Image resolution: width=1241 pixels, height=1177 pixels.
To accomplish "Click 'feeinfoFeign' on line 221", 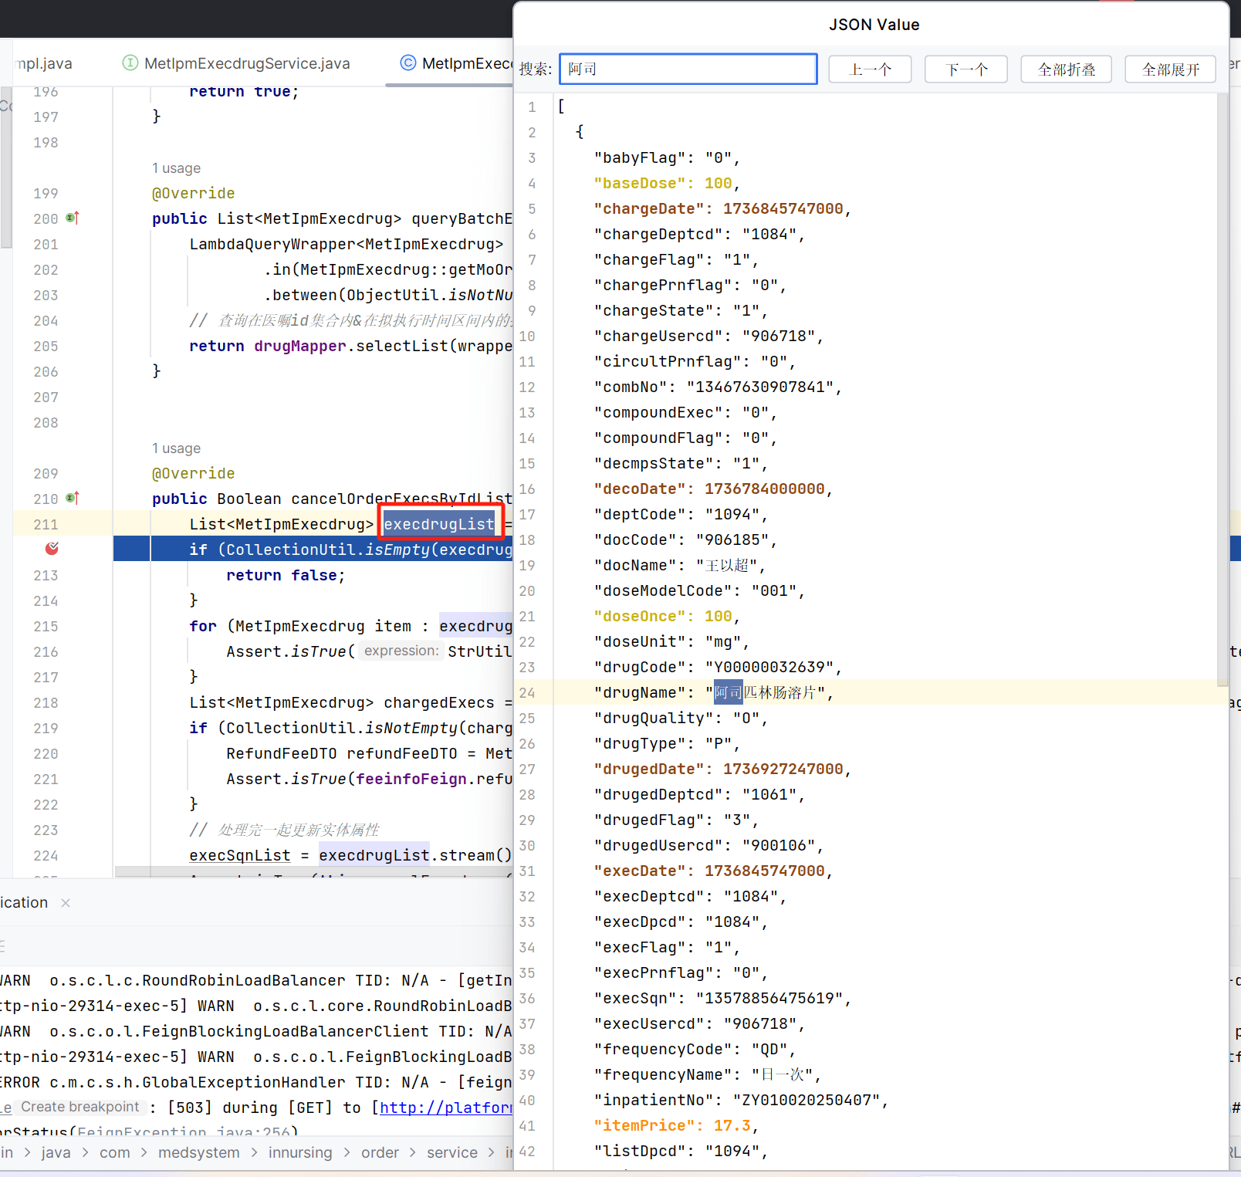I will 411,779.
